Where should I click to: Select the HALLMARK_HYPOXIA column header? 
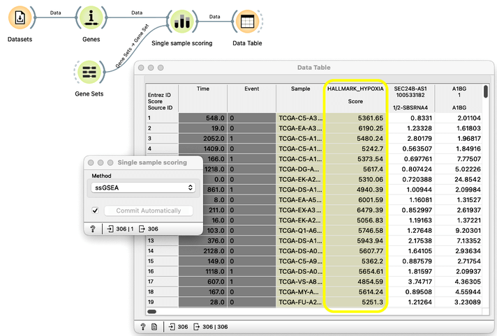point(355,98)
